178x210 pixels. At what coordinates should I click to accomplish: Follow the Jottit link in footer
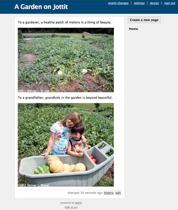pyautogui.click(x=78, y=203)
